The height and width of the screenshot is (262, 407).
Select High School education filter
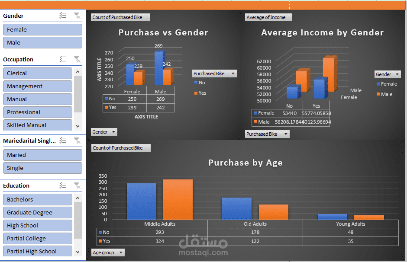[x=38, y=225]
